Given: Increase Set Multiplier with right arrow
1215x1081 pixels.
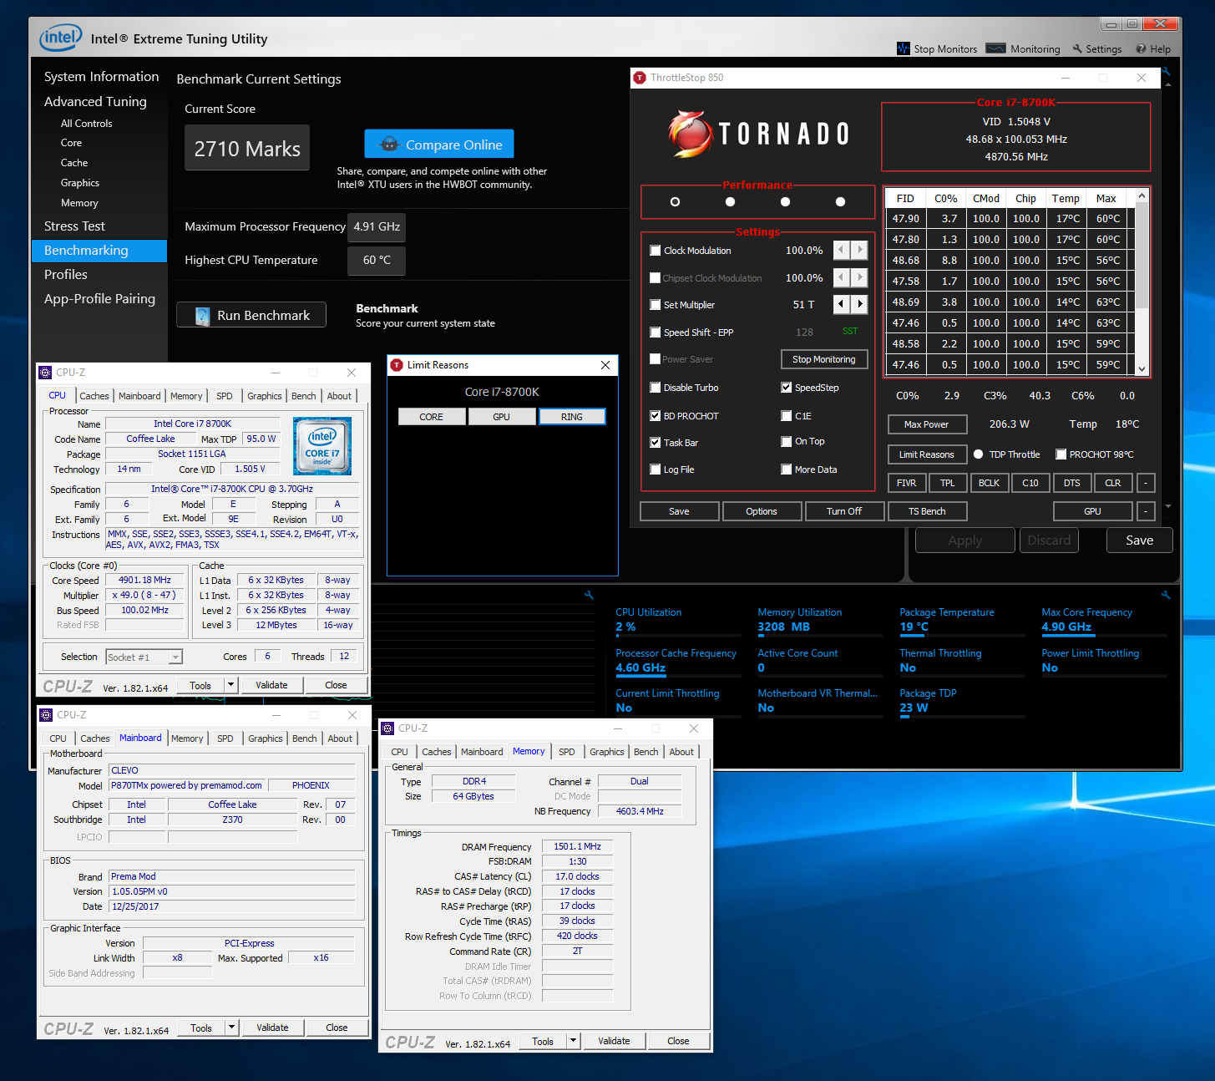Looking at the screenshot, I should (860, 304).
